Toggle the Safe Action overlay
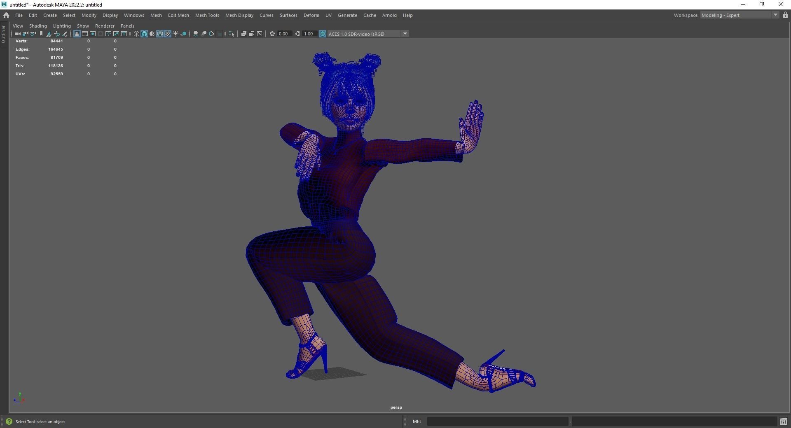Image resolution: width=791 pixels, height=428 pixels. click(116, 34)
